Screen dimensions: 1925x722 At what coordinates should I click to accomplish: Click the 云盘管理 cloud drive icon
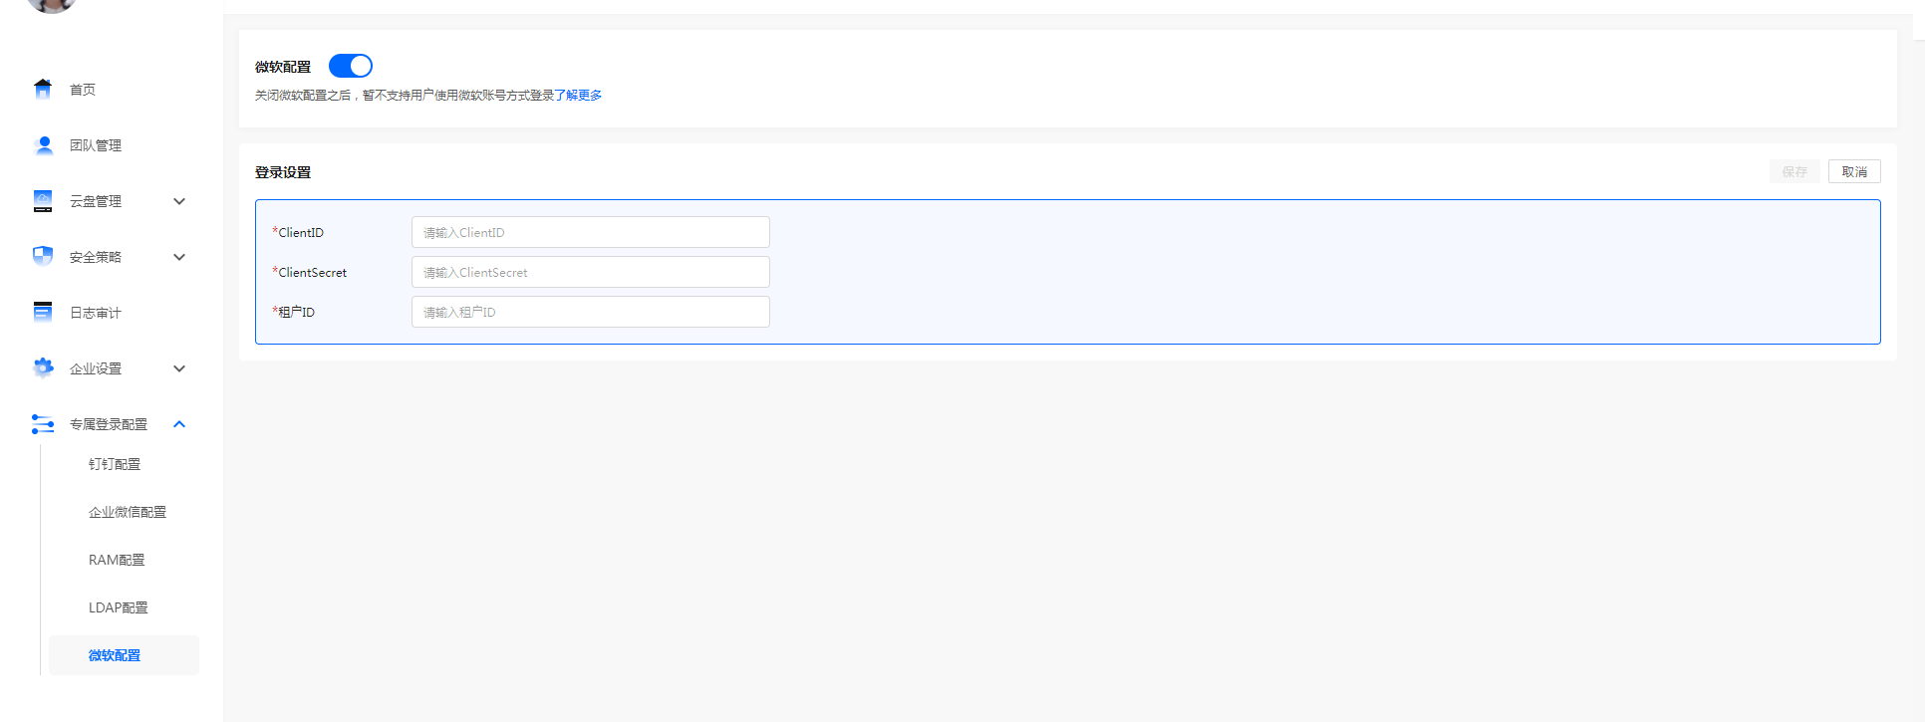(x=44, y=200)
